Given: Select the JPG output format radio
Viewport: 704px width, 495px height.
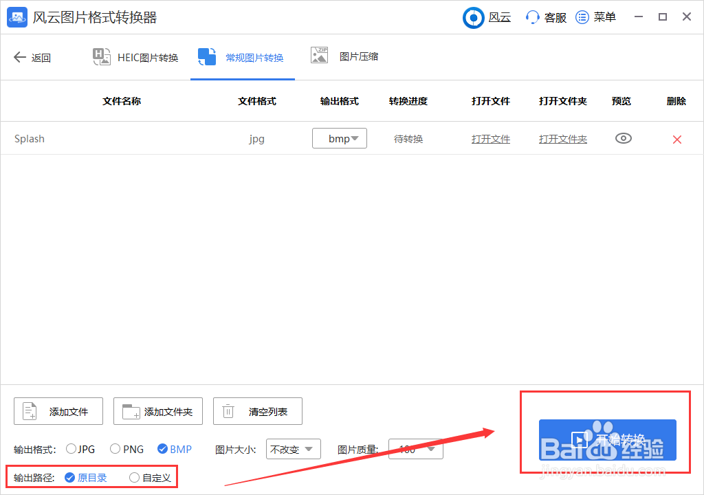Looking at the screenshot, I should [70, 448].
